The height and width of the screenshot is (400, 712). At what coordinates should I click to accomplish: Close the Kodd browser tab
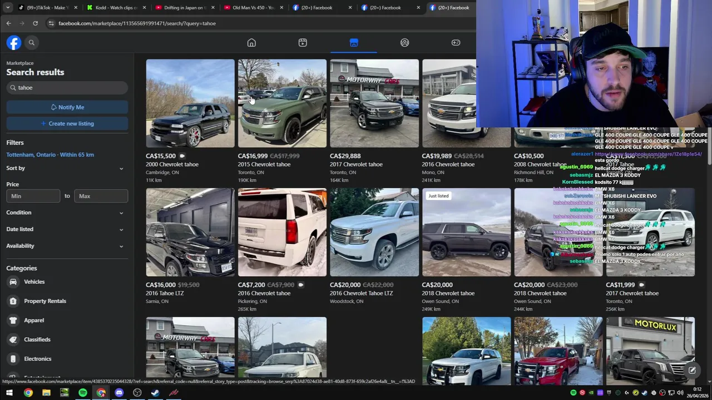(x=144, y=7)
